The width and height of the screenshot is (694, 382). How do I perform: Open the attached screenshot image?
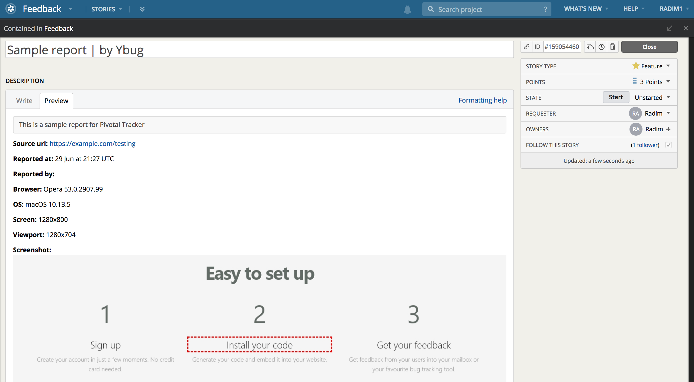pos(259,318)
